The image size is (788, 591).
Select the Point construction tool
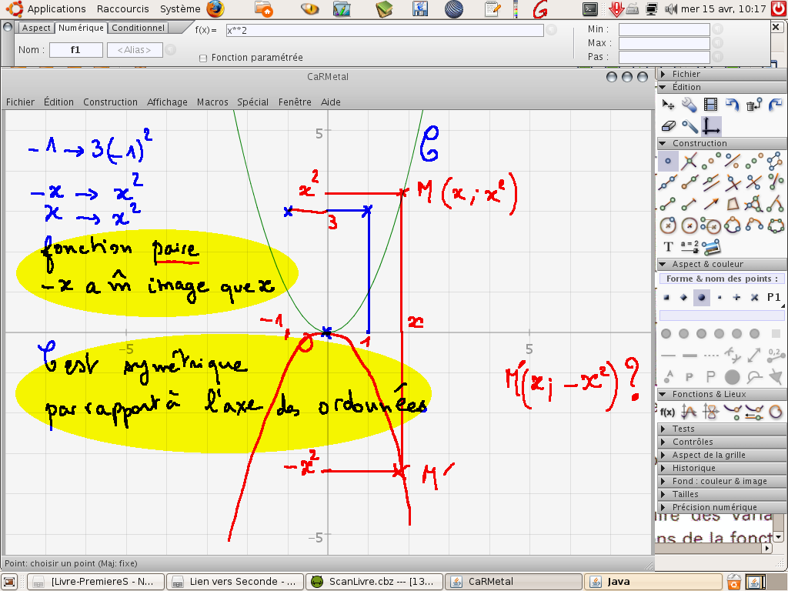pos(667,162)
